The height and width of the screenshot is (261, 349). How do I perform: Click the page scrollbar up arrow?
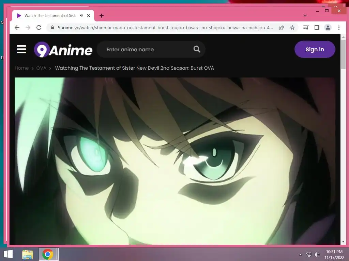(x=343, y=37)
